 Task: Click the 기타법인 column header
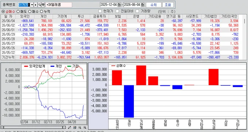pos(210,16)
